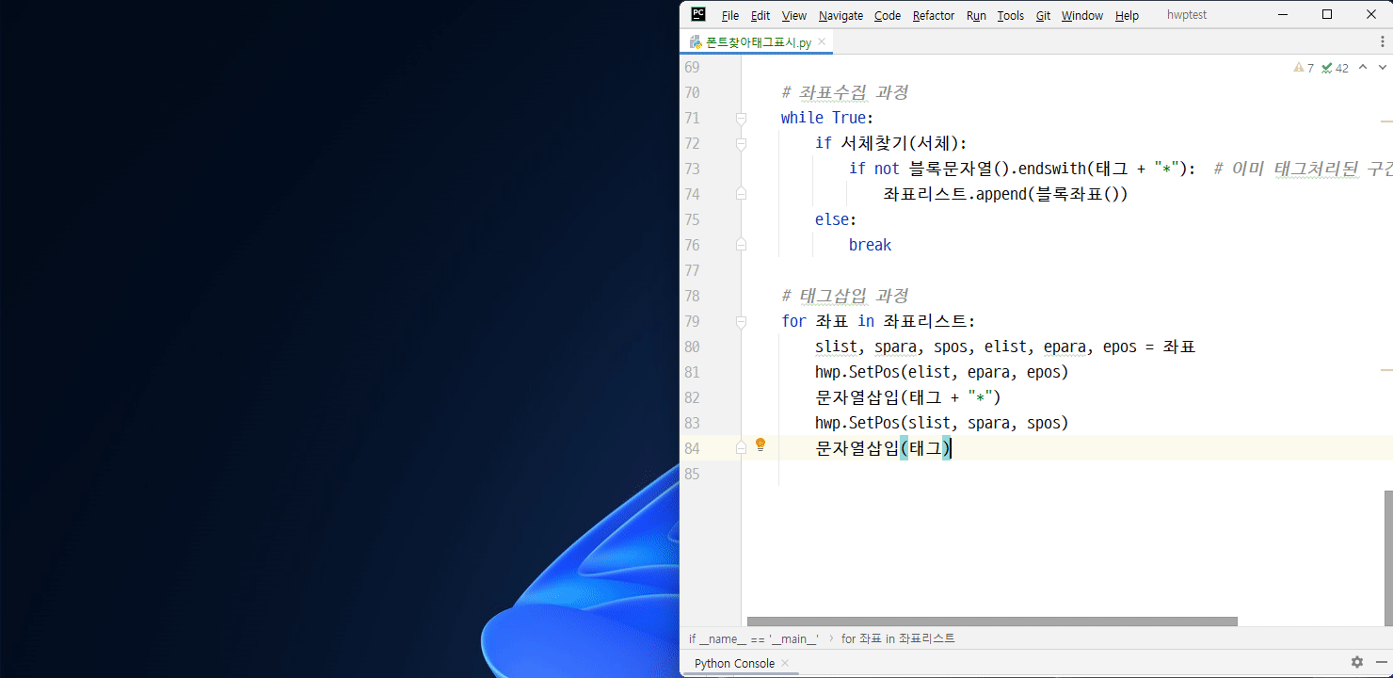
Task: Click the green checkmark showing 42 typos
Action: pyautogui.click(x=1335, y=68)
